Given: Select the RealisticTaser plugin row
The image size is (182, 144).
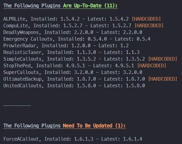Looking at the screenshot, I should coord(71,52).
